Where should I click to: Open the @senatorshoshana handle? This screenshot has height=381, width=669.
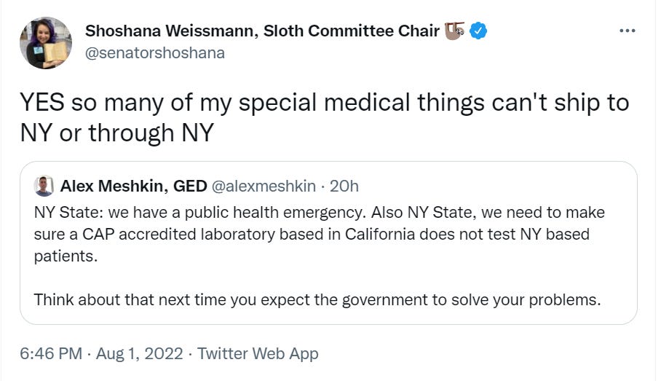pyautogui.click(x=155, y=52)
